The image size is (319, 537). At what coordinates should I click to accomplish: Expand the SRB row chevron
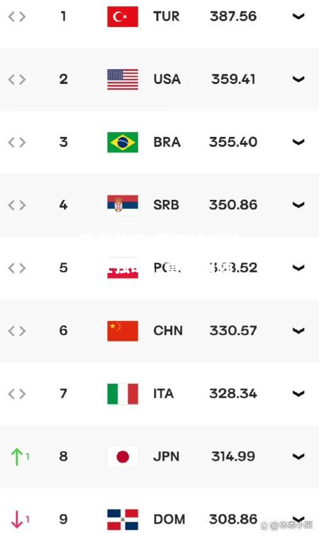[x=298, y=205]
